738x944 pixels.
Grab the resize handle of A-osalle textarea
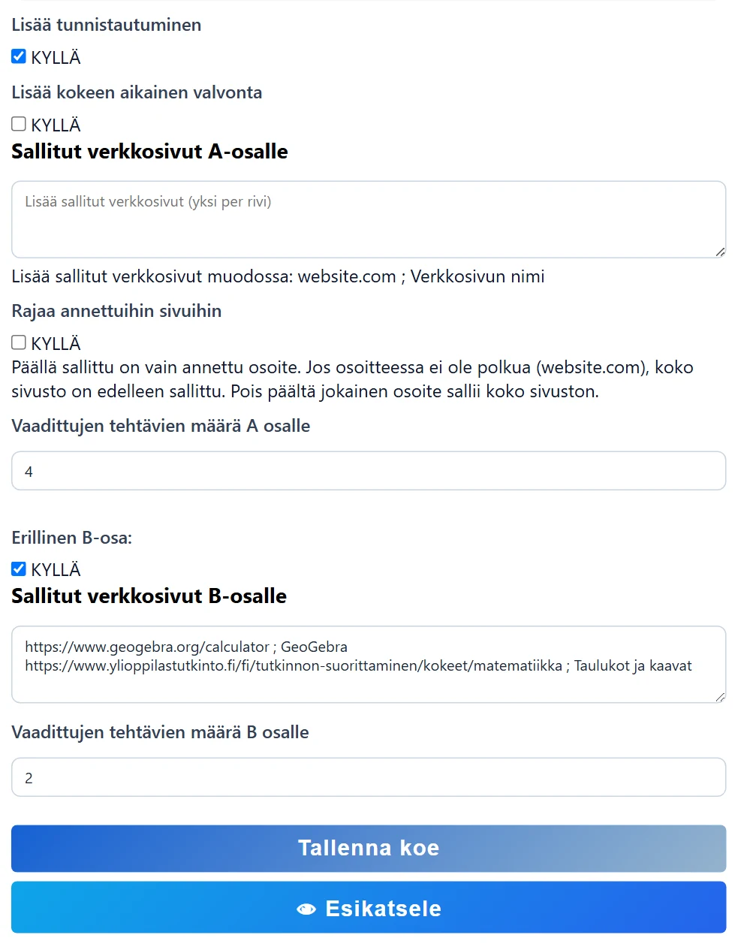(720, 252)
